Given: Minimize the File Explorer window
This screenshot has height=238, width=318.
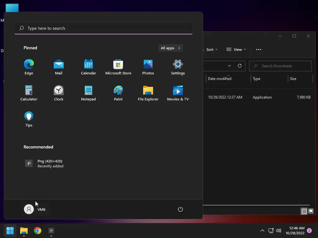Looking at the screenshot, I should [280, 36].
